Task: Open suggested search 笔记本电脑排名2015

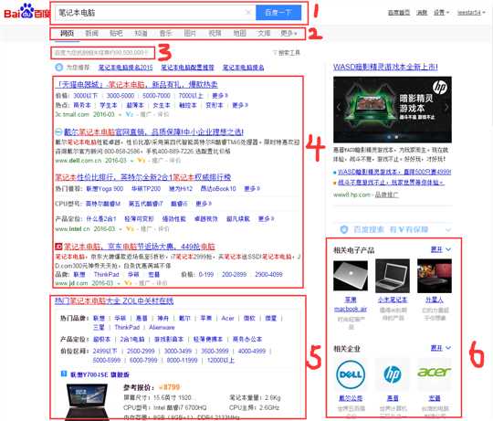Action: (125, 68)
